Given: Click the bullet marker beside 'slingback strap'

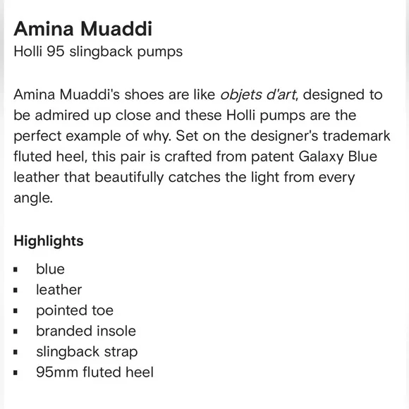Looking at the screenshot, I should (16, 352).
